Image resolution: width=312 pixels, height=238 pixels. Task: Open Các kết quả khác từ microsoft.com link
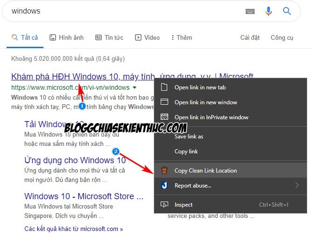(x=74, y=229)
